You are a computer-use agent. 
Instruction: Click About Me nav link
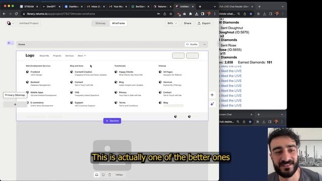tap(44, 56)
